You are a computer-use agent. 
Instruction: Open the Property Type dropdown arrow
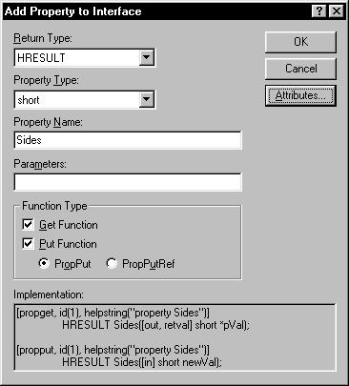tap(147, 100)
